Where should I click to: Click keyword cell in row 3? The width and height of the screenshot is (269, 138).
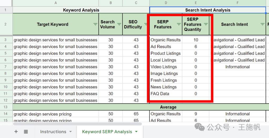click(56, 40)
